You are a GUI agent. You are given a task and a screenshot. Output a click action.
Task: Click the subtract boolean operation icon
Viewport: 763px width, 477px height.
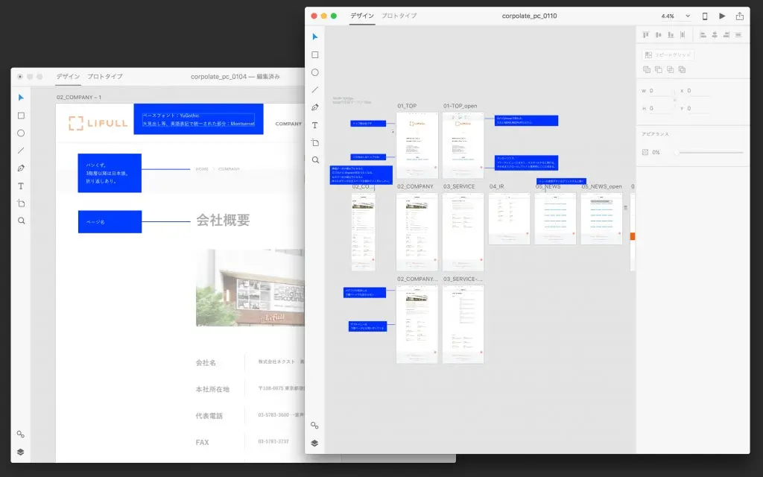tap(659, 70)
